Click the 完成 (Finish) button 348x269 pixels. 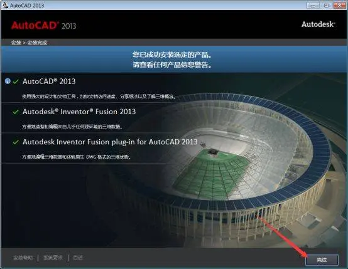click(322, 260)
